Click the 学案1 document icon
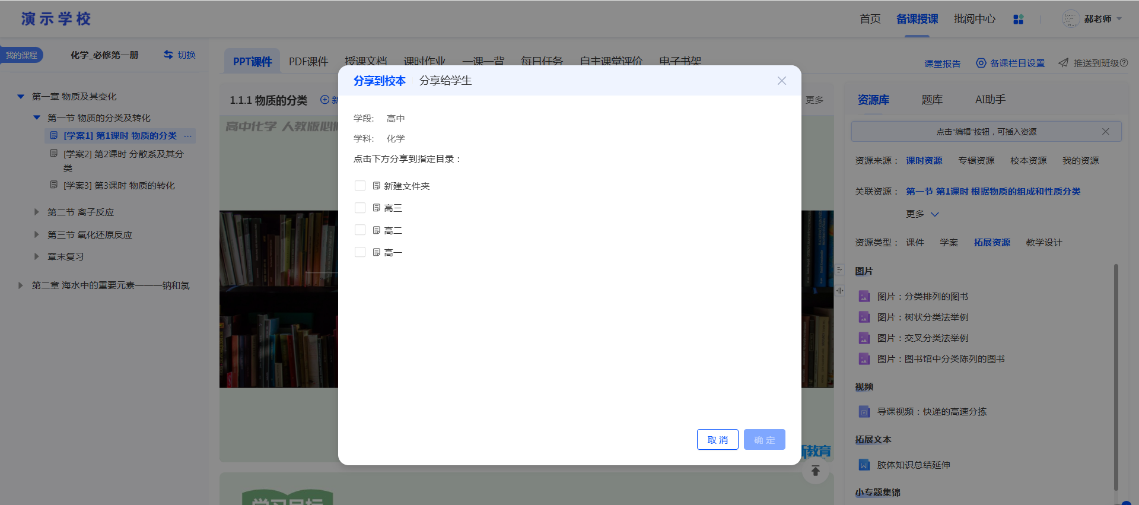 54,135
